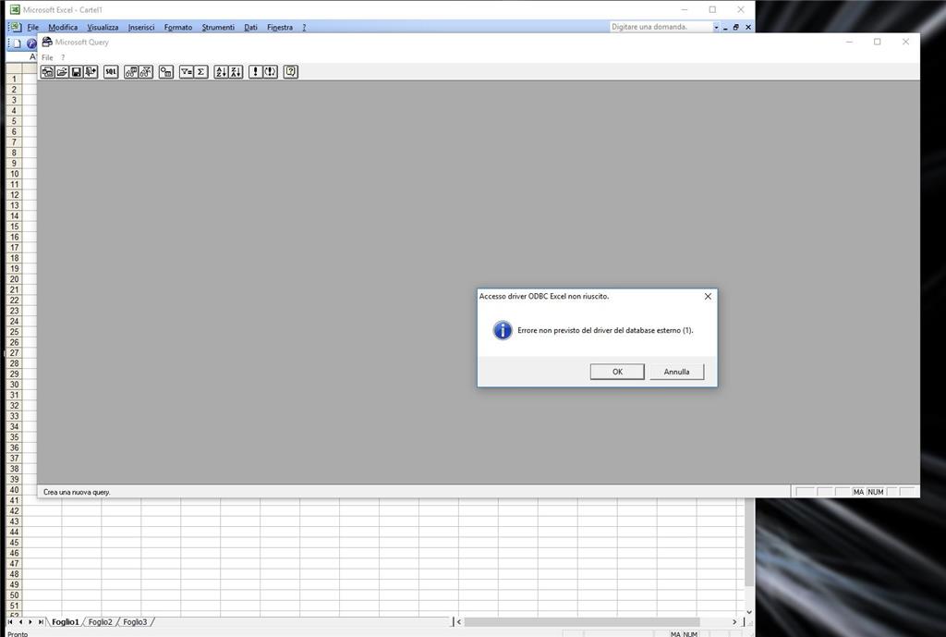
Task: Click the horizontal scrollbar left arrow
Action: [x=459, y=621]
